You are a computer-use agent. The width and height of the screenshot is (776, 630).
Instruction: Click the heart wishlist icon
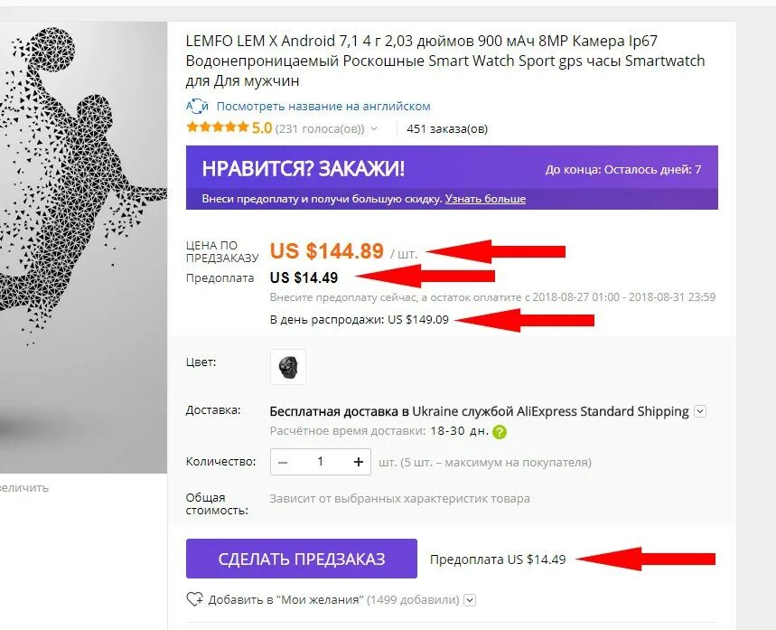[x=194, y=600]
